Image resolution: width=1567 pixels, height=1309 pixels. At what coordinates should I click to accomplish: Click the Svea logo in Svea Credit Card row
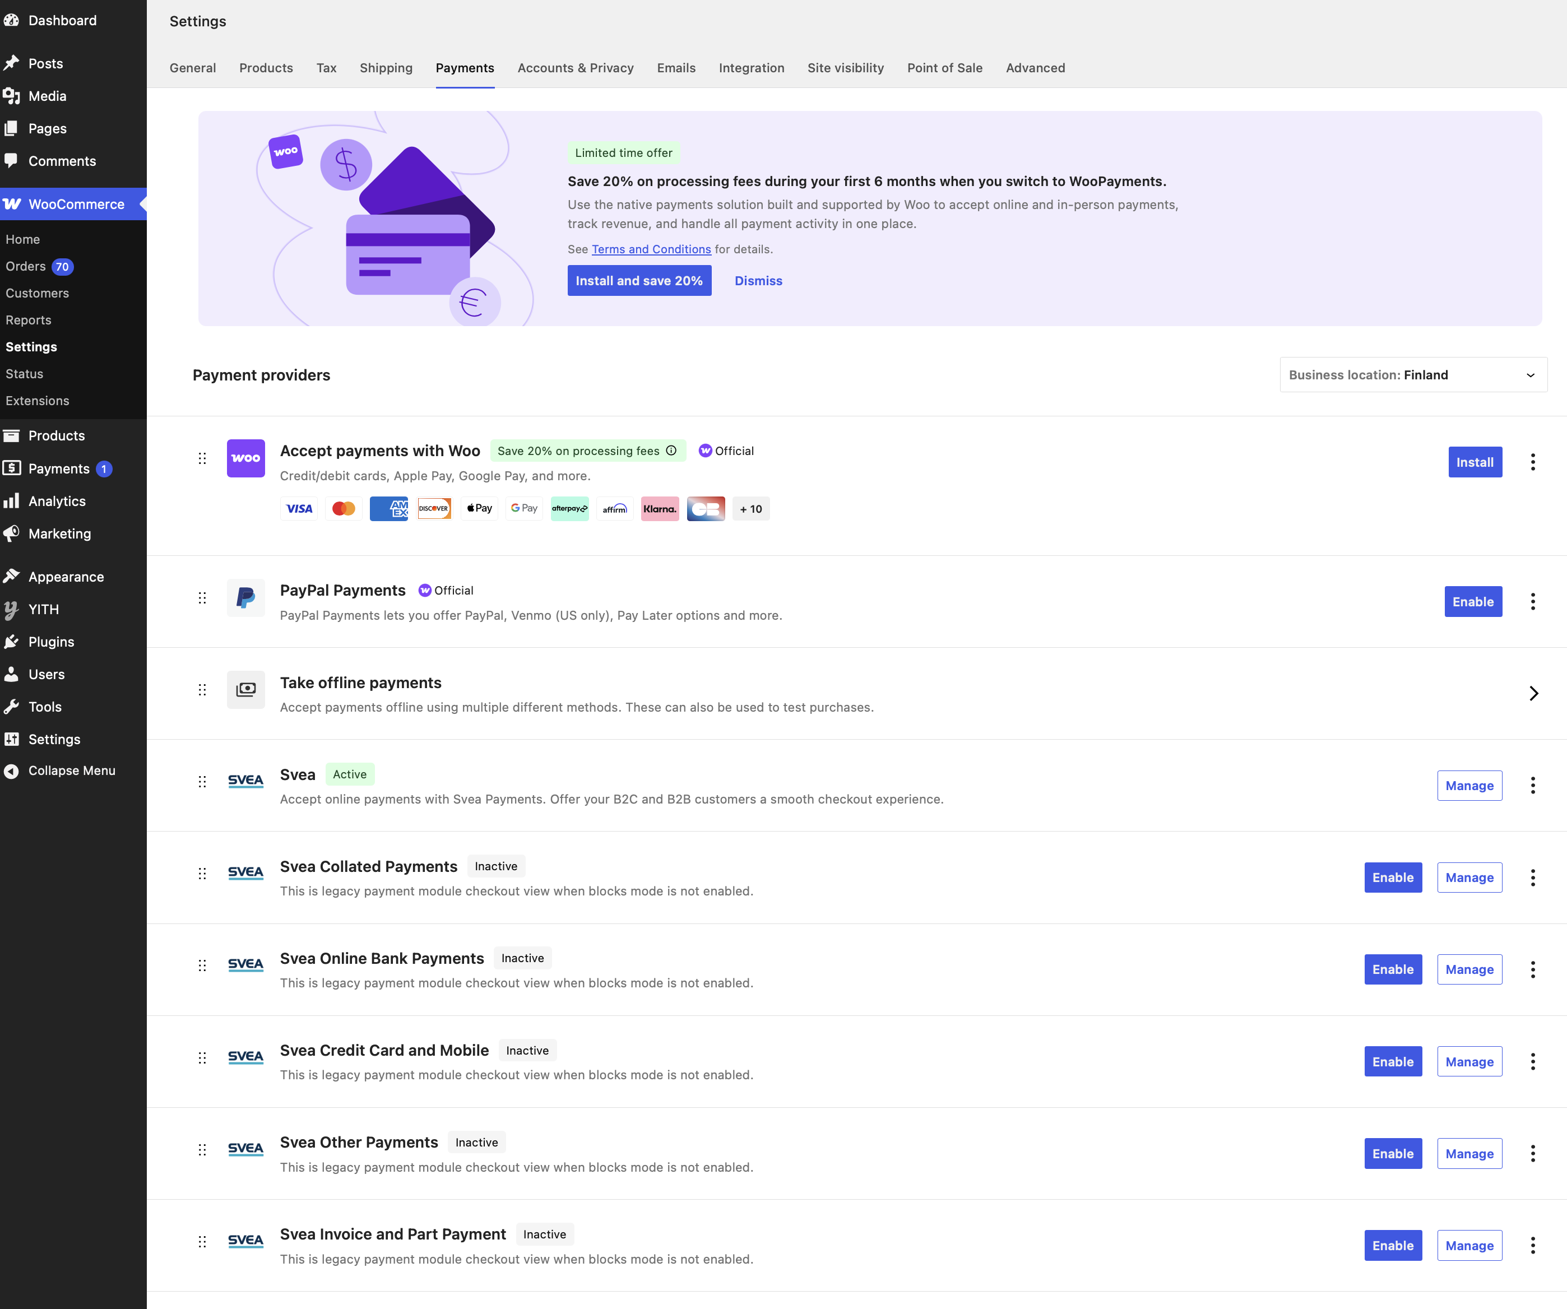click(245, 1057)
